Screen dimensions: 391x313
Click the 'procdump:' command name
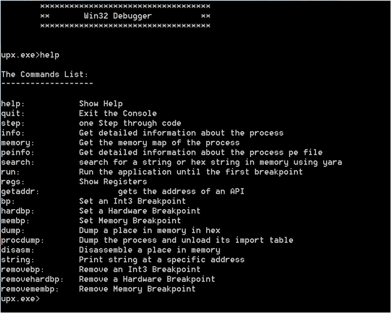[x=22, y=241]
